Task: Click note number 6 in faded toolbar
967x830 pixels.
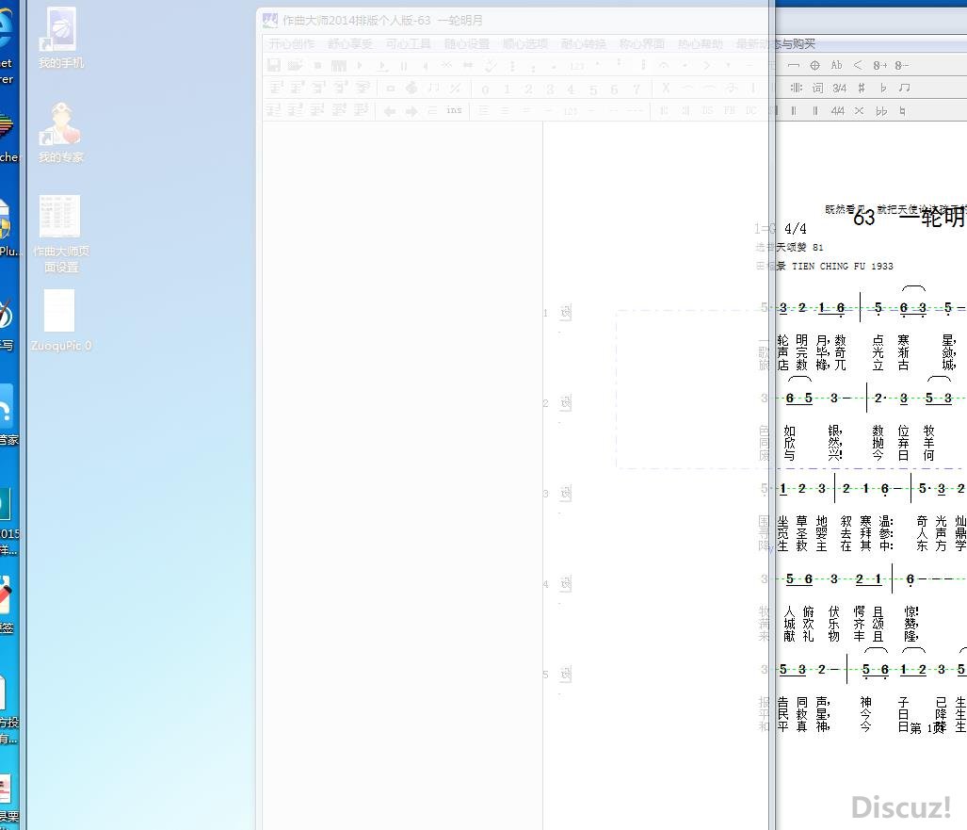Action: 614,90
